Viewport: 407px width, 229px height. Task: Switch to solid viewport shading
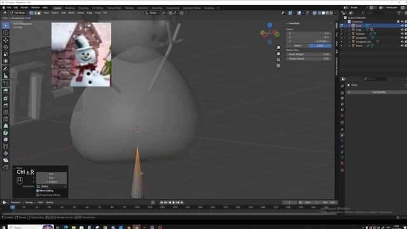(x=324, y=13)
